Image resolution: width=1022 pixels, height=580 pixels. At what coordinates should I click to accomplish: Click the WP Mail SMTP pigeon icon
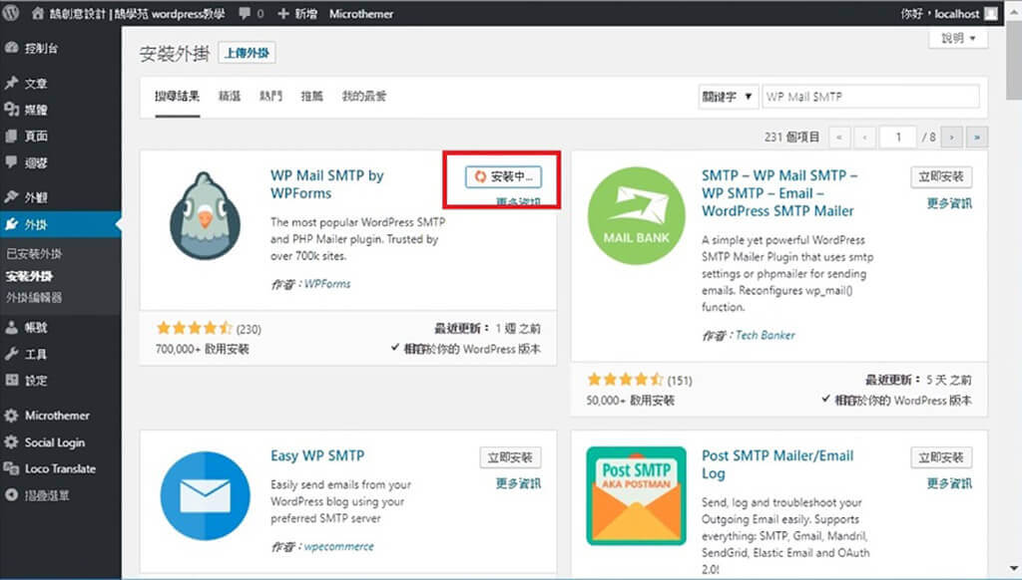click(x=205, y=215)
